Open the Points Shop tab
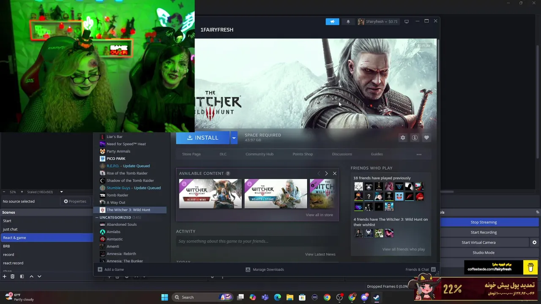 click(x=303, y=154)
